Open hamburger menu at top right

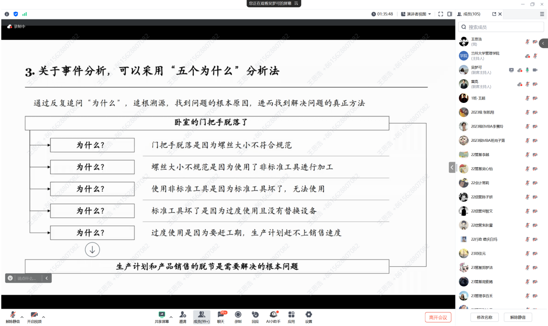542,14
